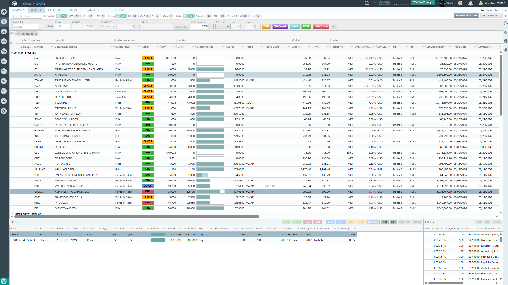The width and height of the screenshot is (508, 285).
Task: Click the New Order button
Action: tap(463, 16)
